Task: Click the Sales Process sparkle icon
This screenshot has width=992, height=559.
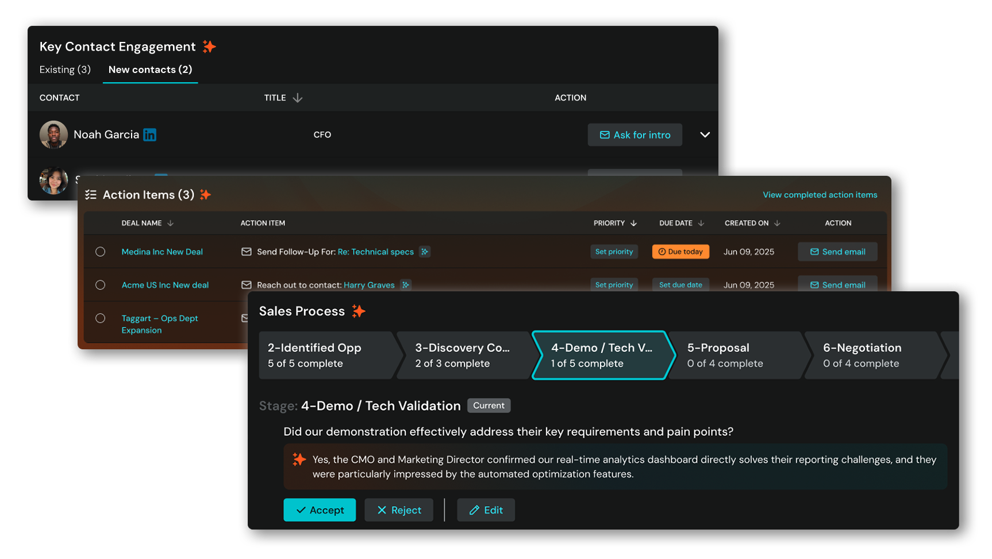Action: [359, 311]
